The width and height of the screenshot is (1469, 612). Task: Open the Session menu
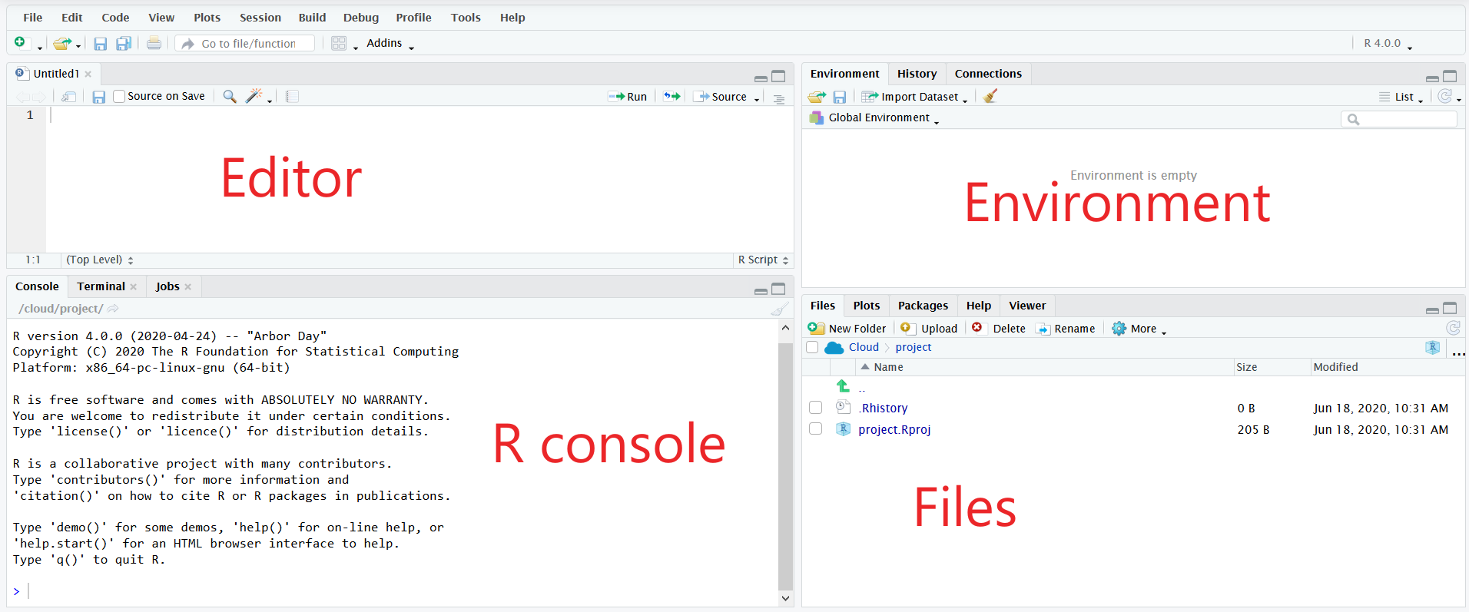(x=260, y=18)
